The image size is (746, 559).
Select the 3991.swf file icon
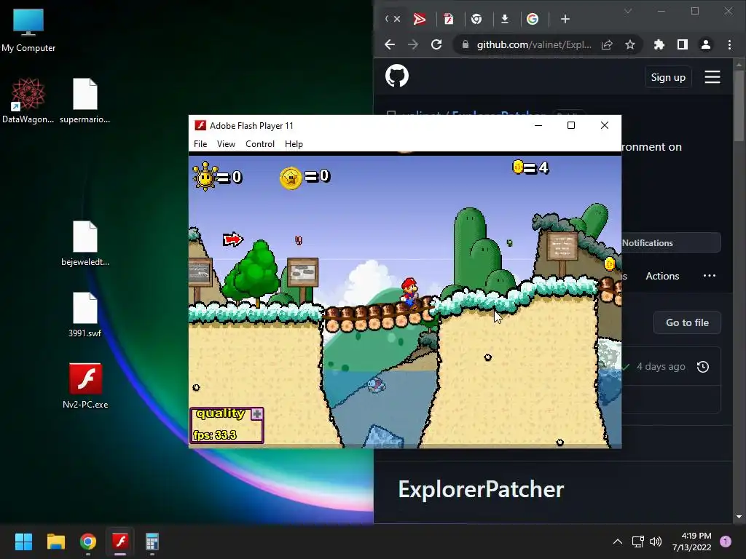tap(85, 314)
